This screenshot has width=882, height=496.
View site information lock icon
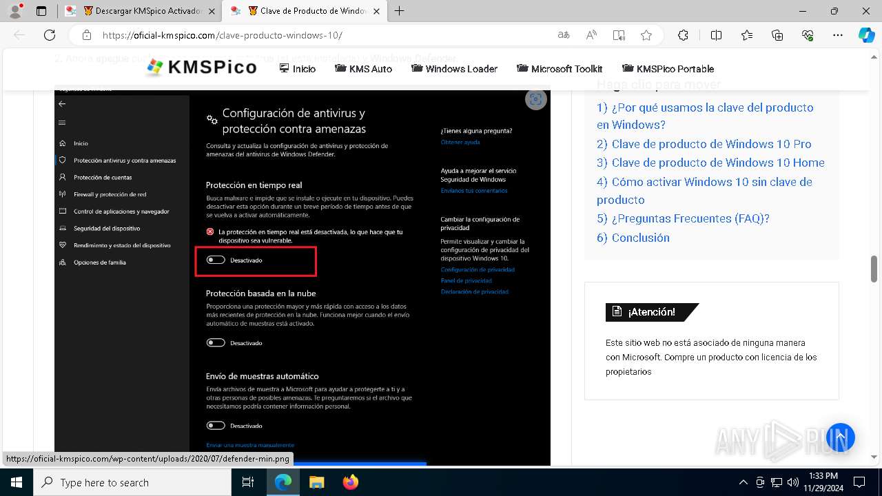(87, 35)
